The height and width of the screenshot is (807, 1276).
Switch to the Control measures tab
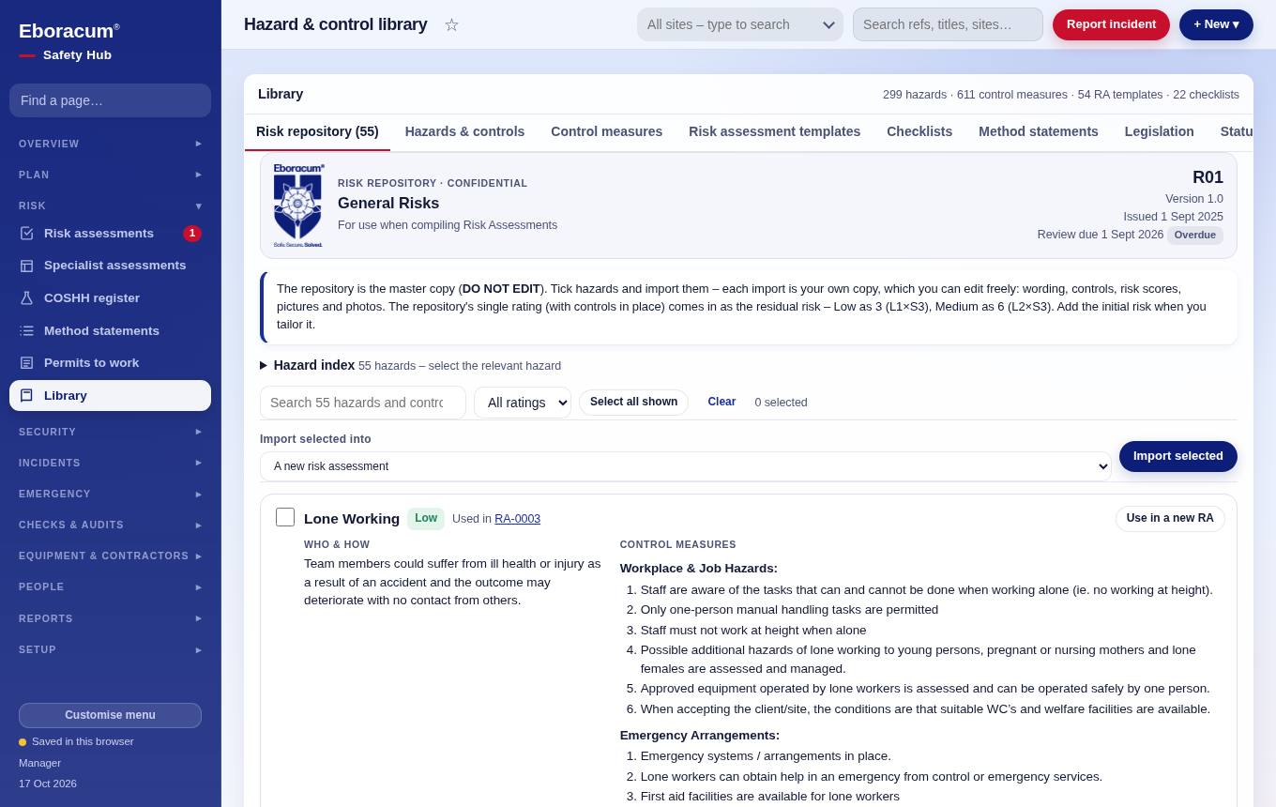pos(606,131)
